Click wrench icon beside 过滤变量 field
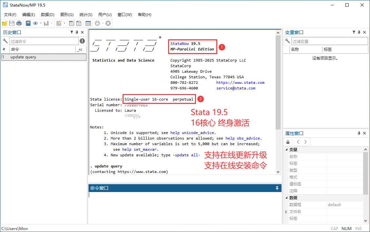Image resolution: width=370 pixels, height=232 pixels. pyautogui.click(x=287, y=41)
